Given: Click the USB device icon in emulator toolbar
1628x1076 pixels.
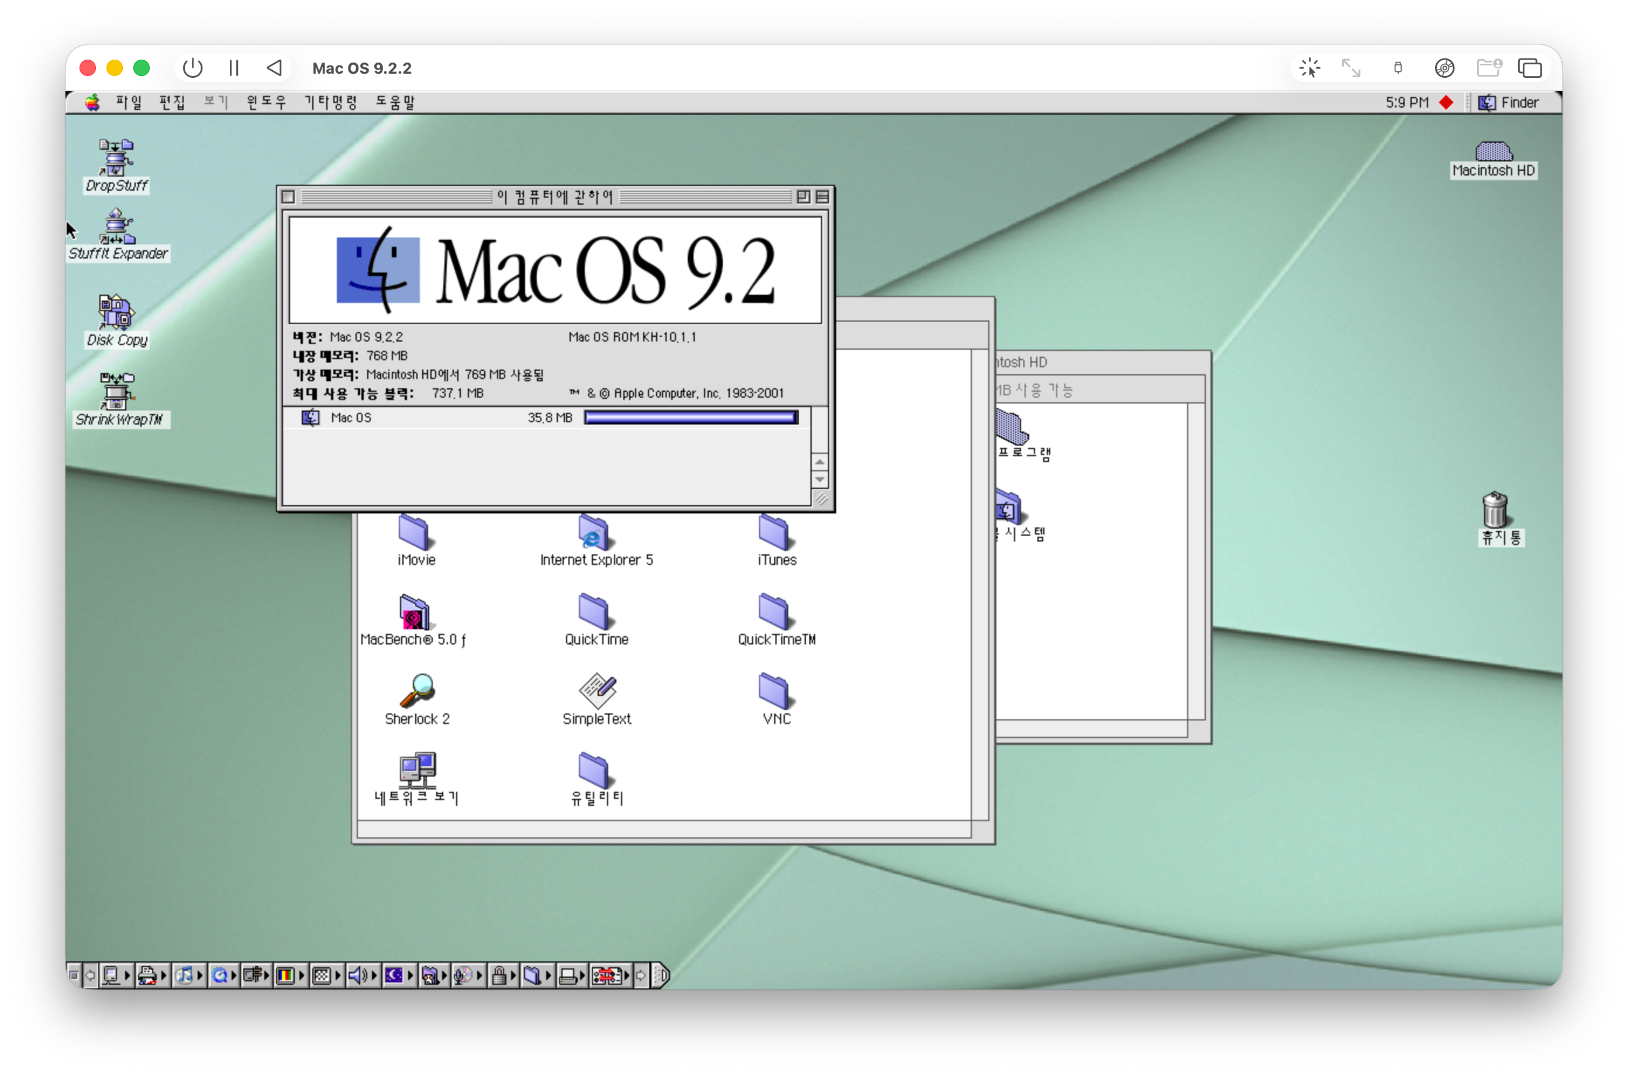Looking at the screenshot, I should pyautogui.click(x=1398, y=68).
